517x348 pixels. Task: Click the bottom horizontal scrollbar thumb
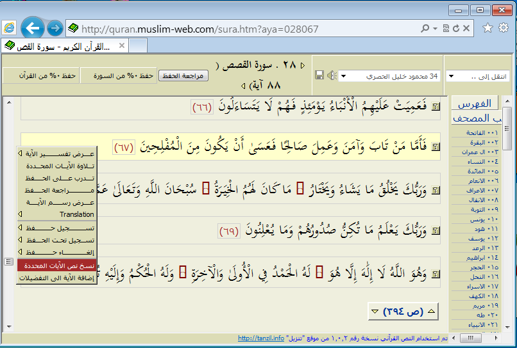[471, 338]
